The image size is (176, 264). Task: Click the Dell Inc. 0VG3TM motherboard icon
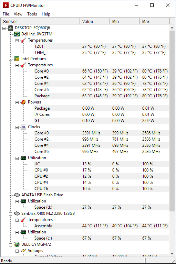(17, 34)
